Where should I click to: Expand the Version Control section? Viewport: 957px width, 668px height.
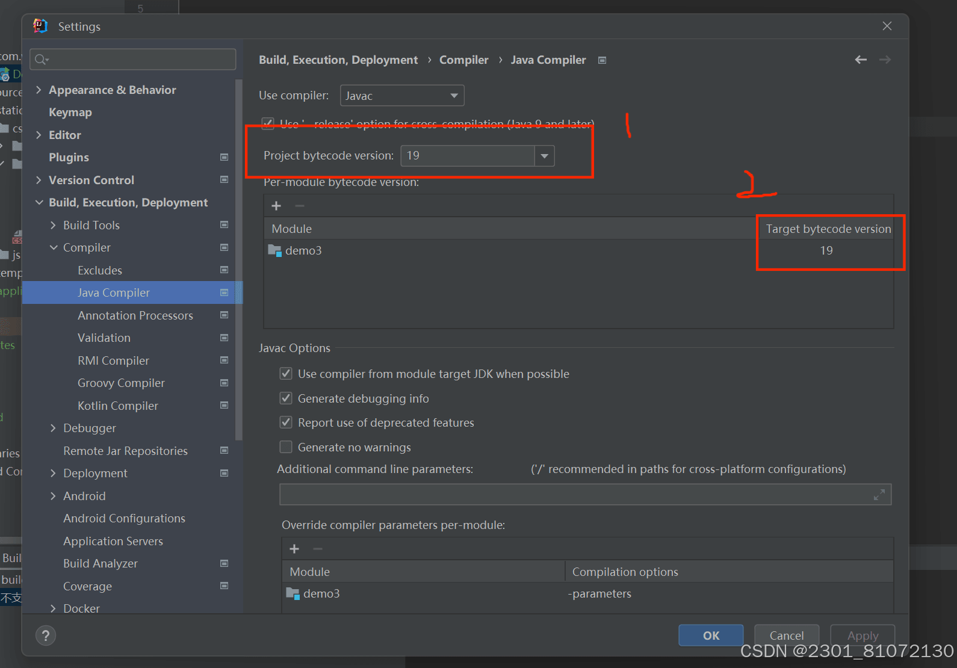tap(39, 180)
